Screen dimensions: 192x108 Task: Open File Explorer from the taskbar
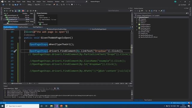51,106
